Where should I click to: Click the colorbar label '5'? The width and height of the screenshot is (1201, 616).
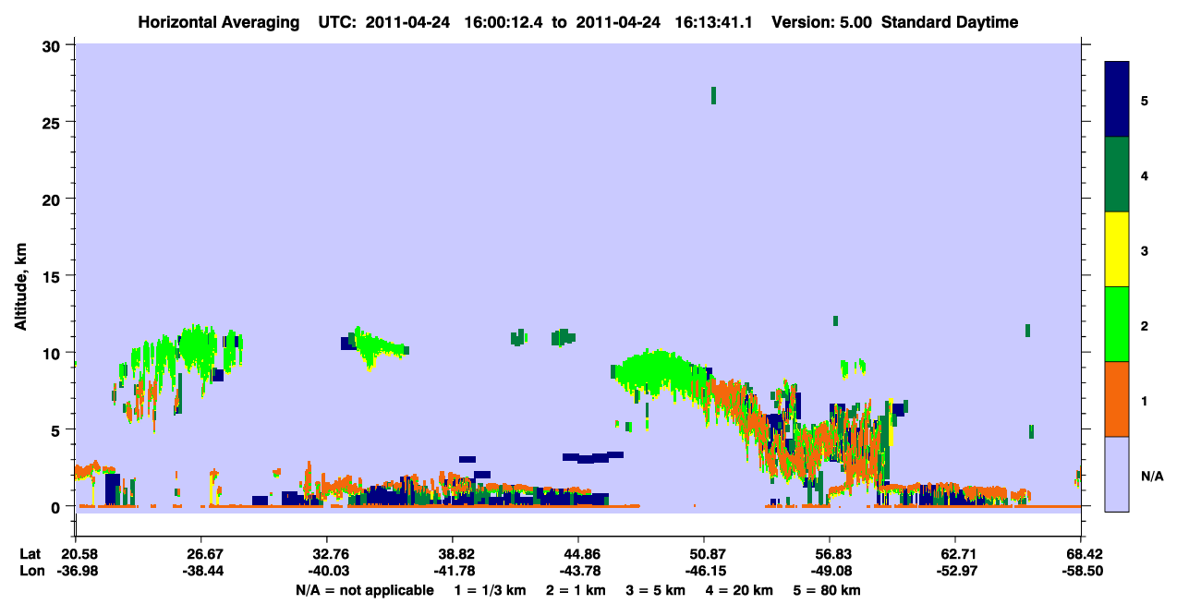click(1145, 100)
